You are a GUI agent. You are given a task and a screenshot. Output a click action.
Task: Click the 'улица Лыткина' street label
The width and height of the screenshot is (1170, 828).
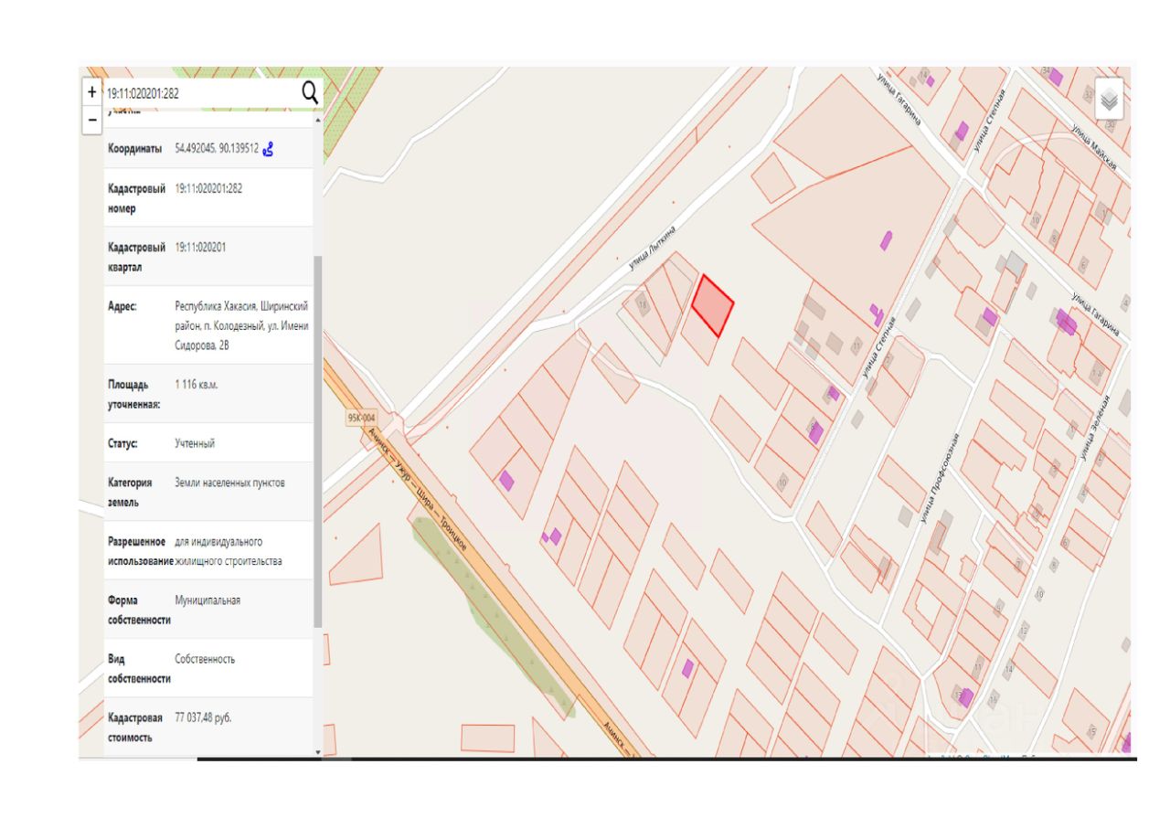tap(651, 249)
